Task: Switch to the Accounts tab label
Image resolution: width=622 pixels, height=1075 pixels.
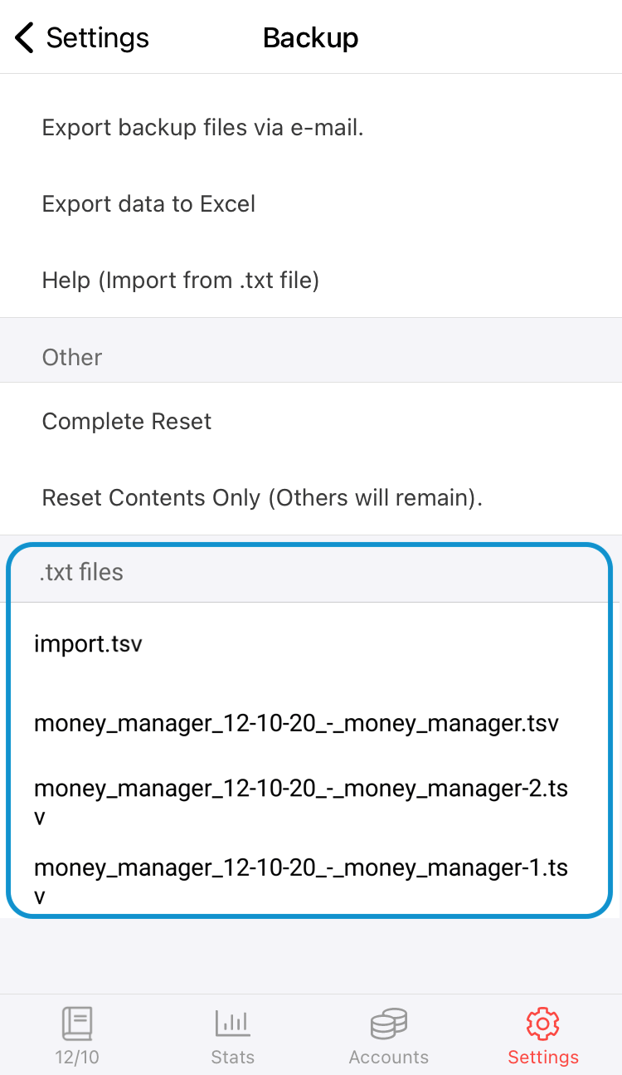Action: click(388, 1058)
